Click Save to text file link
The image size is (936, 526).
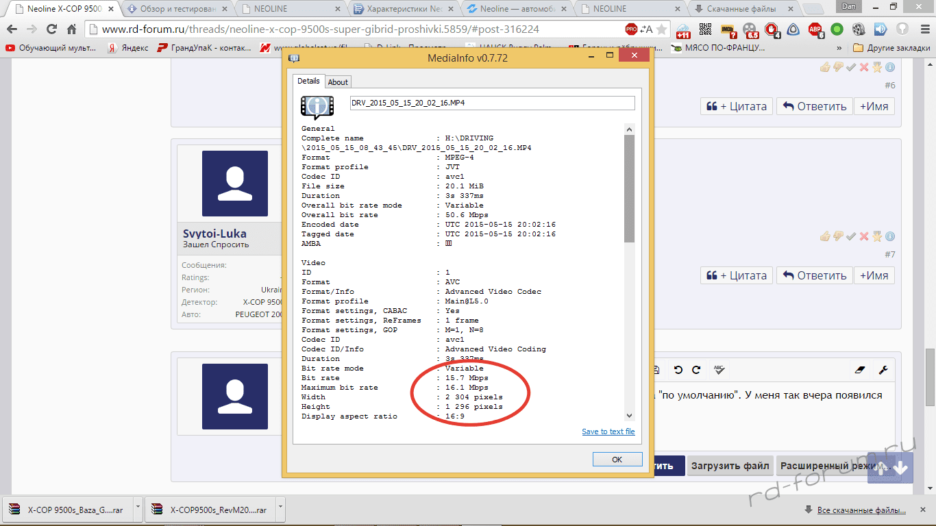(608, 431)
